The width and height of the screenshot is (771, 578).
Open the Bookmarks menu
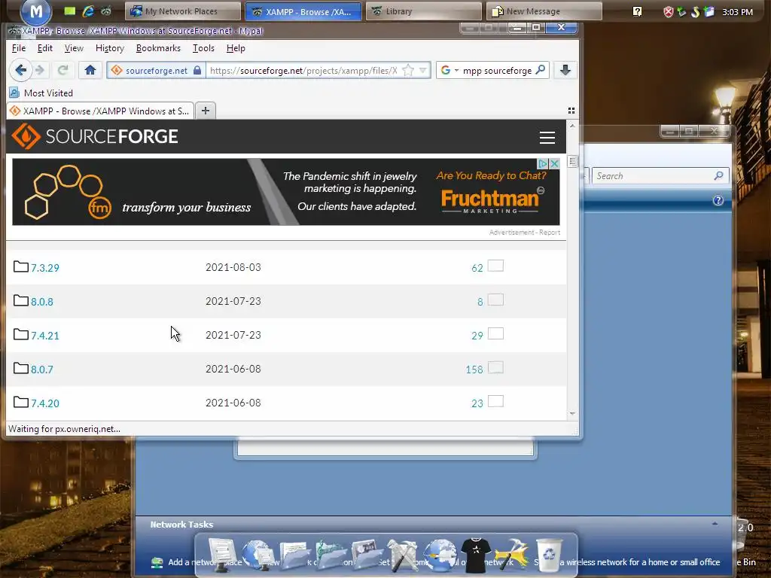pos(158,48)
